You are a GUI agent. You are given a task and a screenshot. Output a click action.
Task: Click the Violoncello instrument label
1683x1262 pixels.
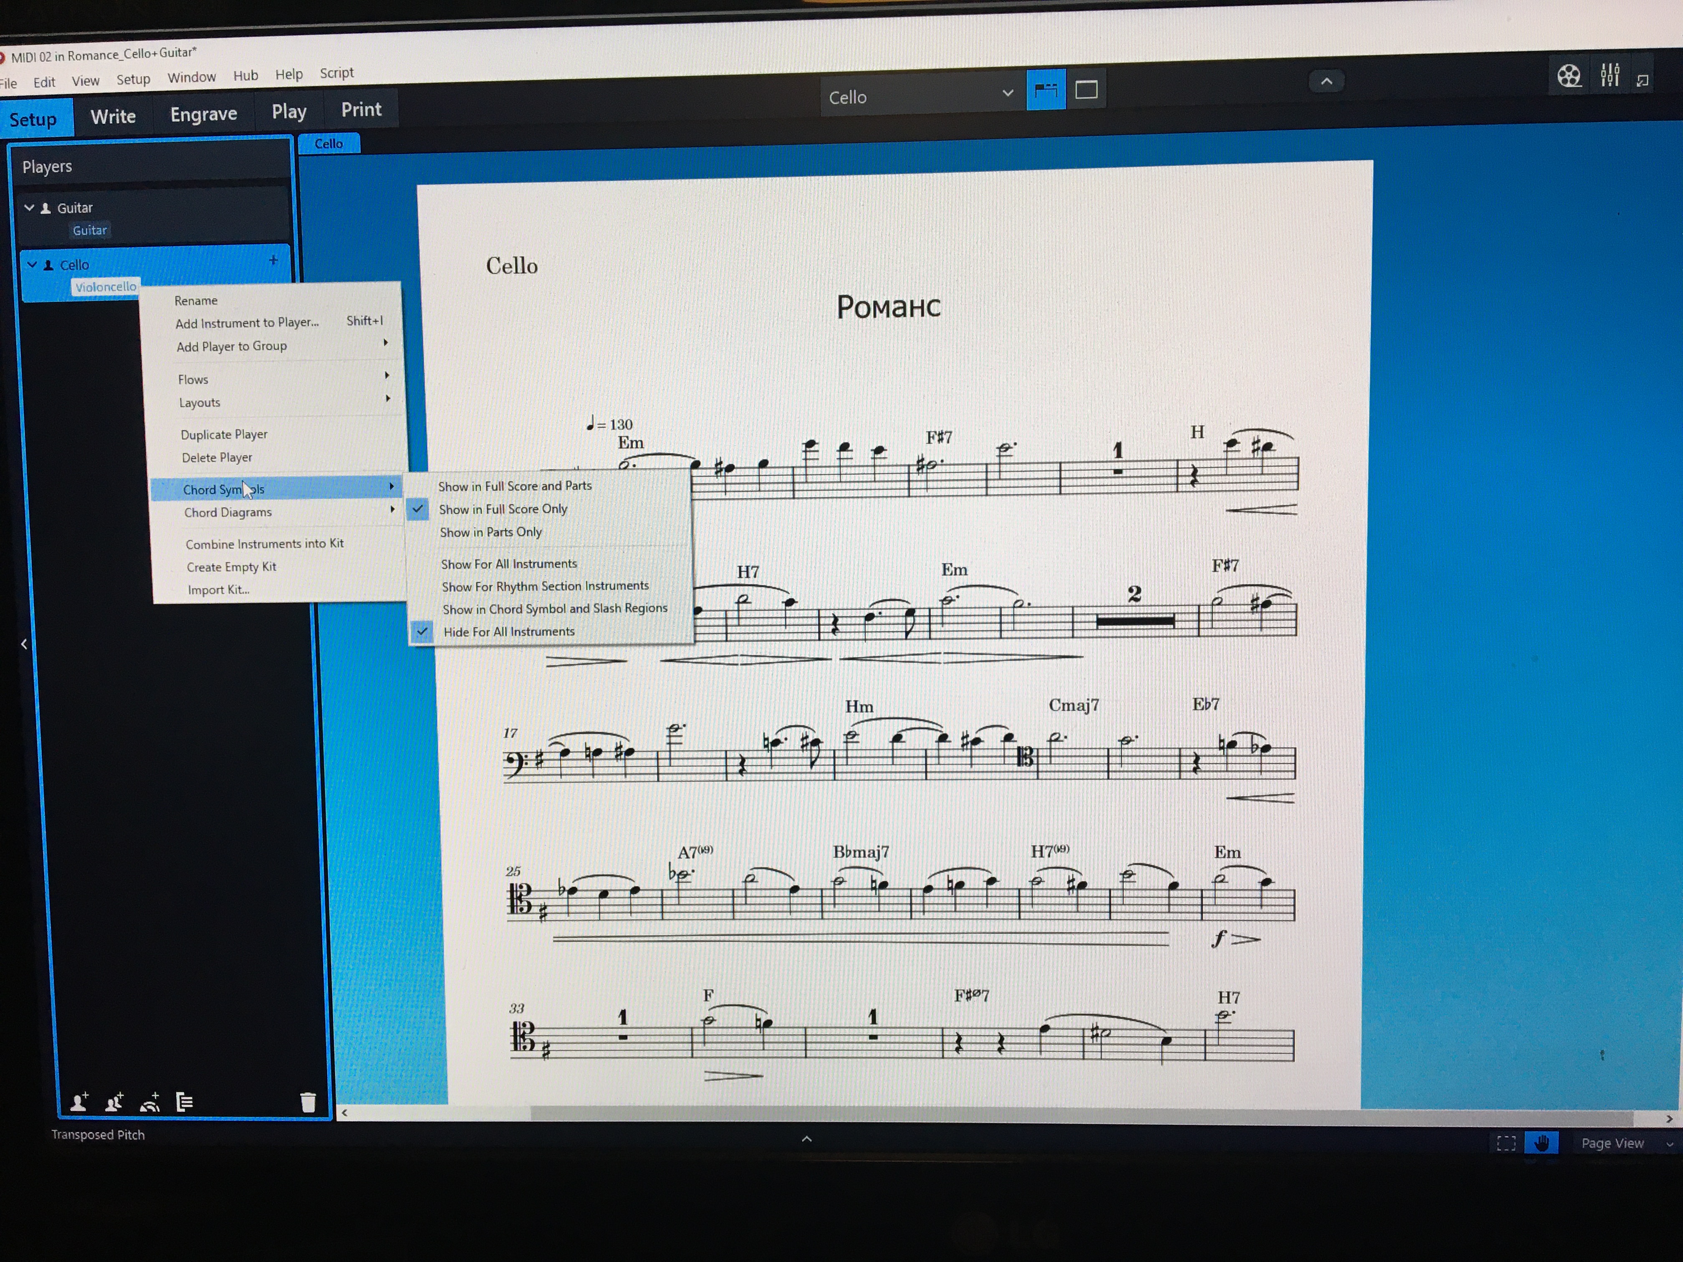click(x=106, y=287)
